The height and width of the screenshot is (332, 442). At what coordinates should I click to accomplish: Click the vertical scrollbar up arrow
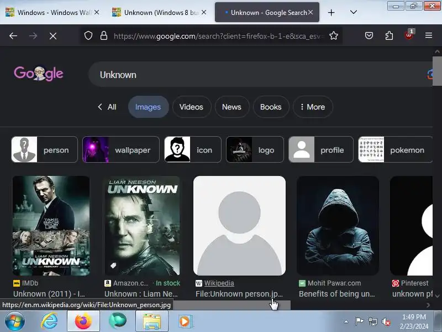pos(437,51)
